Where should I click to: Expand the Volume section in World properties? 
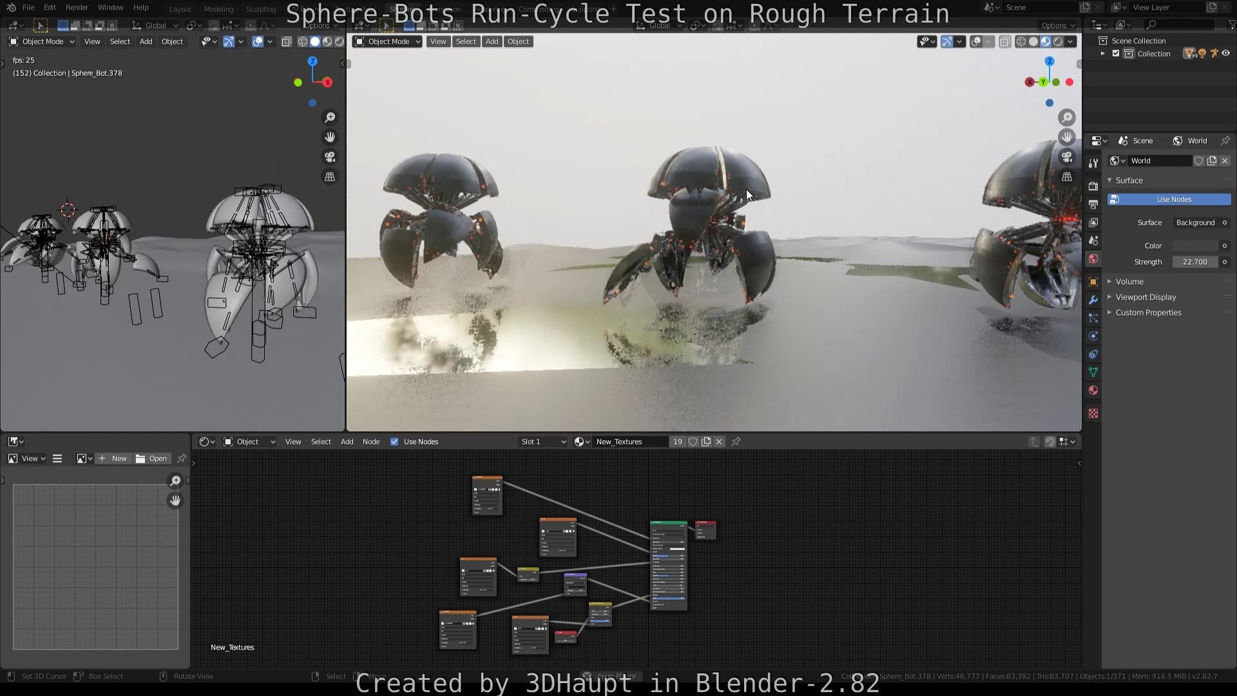(x=1129, y=282)
